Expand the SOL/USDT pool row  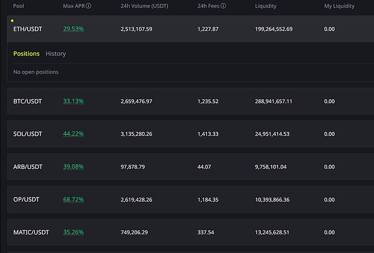[27, 134]
